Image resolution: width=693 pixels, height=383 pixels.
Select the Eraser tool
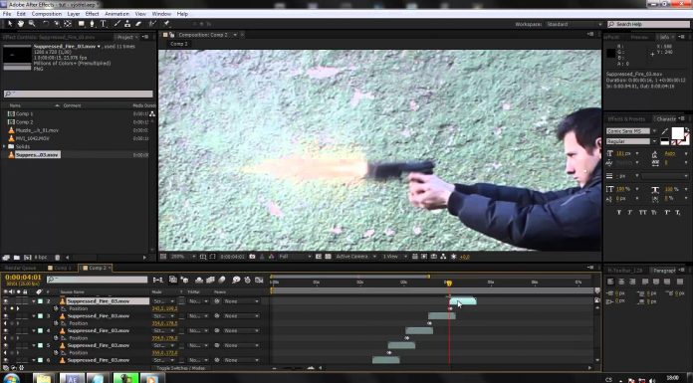click(x=138, y=24)
